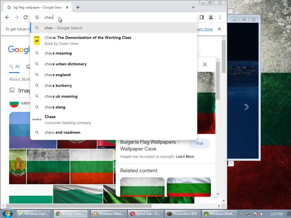The height and width of the screenshot is (218, 291).
Task: Click the Chavs book cover thumbnail icon
Action: coord(37,40)
